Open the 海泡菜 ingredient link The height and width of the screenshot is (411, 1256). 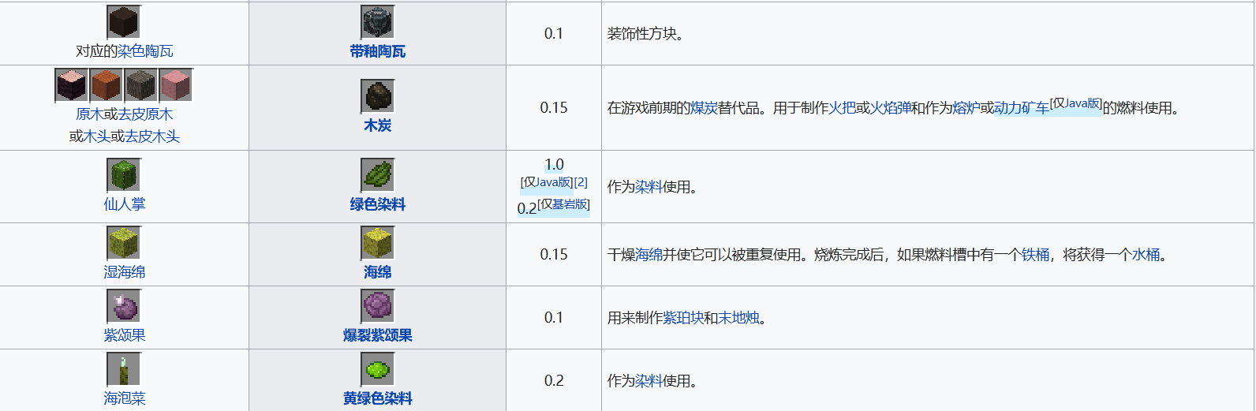coord(124,398)
